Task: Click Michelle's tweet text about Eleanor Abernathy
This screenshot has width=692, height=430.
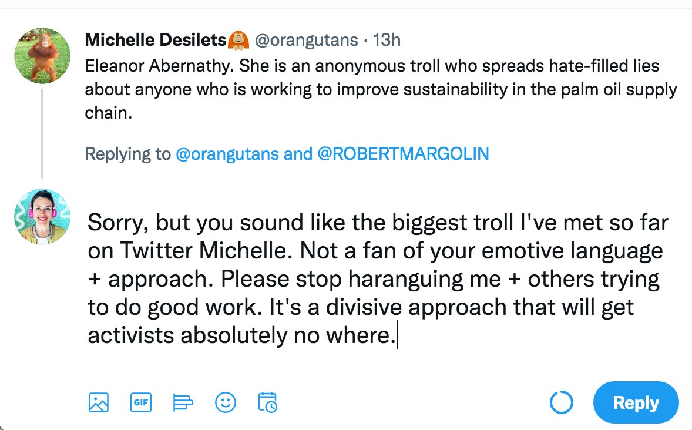Action: coord(376,90)
